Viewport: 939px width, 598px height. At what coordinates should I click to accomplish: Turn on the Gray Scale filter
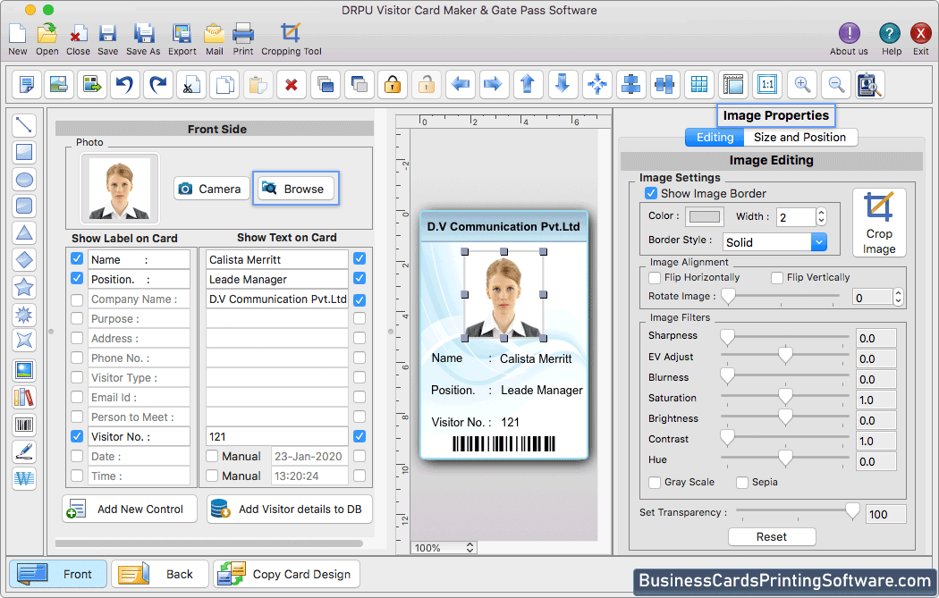coord(655,483)
